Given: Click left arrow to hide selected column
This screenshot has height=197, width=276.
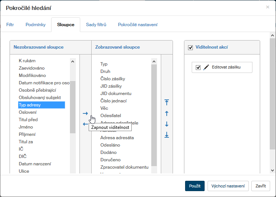Looking at the screenshot, I should point(85,124).
